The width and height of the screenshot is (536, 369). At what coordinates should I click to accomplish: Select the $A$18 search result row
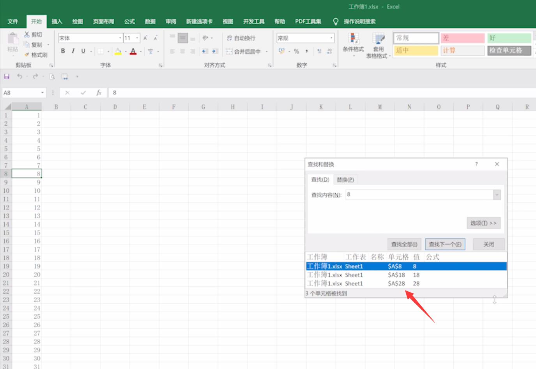point(406,275)
